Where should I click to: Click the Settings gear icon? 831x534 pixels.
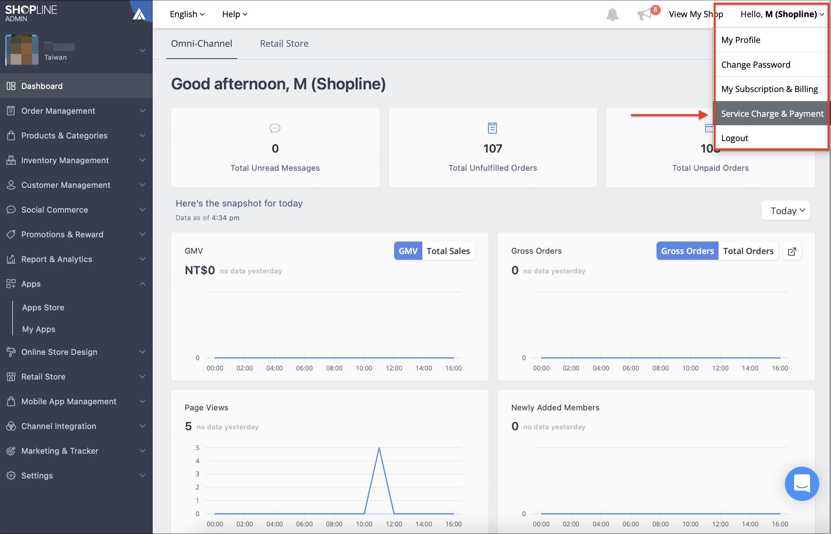click(11, 475)
